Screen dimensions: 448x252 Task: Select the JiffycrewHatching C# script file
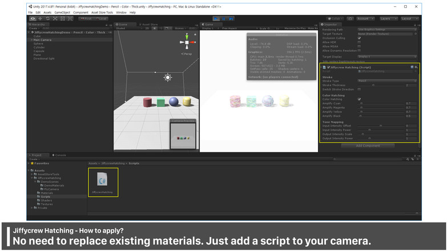coord(103,182)
